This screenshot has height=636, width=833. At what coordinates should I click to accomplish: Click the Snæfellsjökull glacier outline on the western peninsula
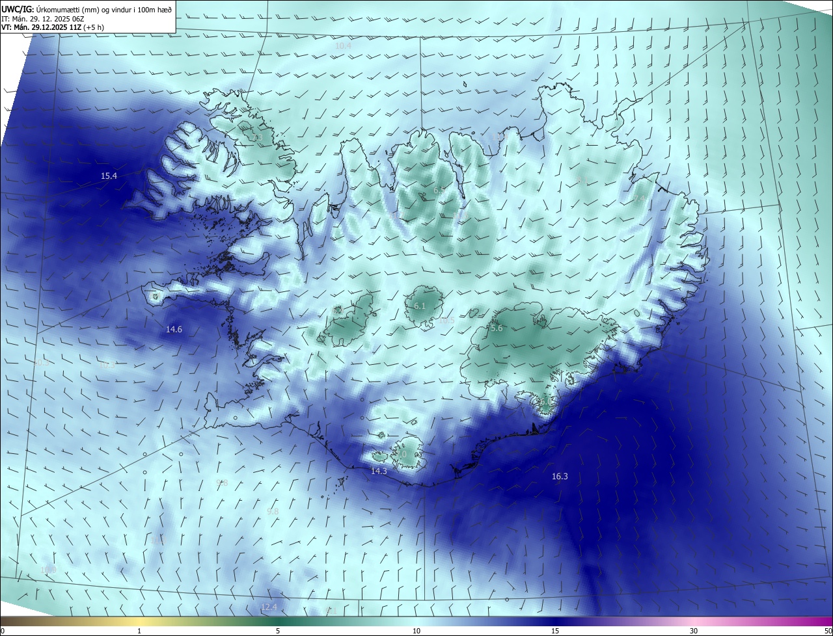[x=155, y=297]
